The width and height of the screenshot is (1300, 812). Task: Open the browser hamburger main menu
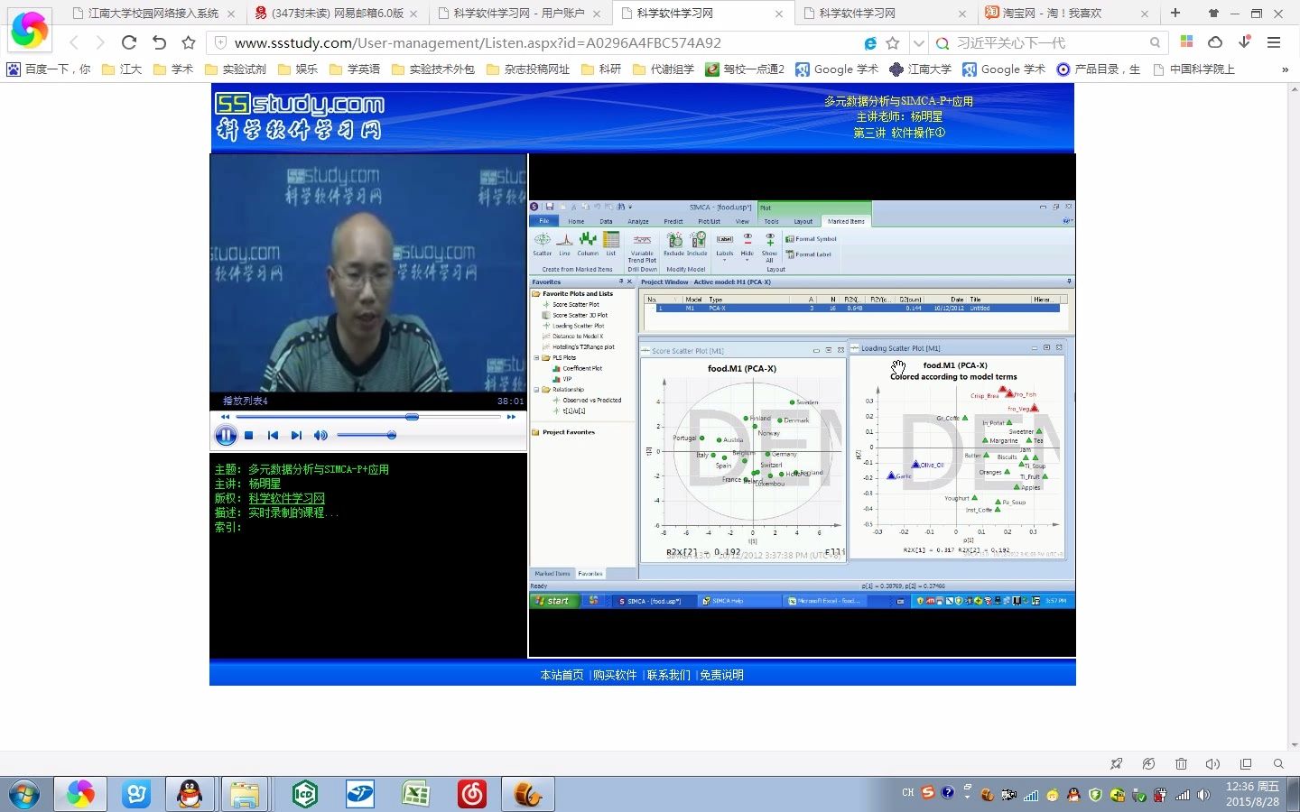1274,42
